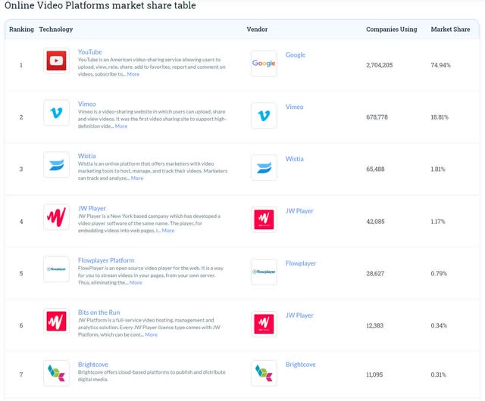Click the 18.81% market share value
485x401 pixels.
point(440,117)
